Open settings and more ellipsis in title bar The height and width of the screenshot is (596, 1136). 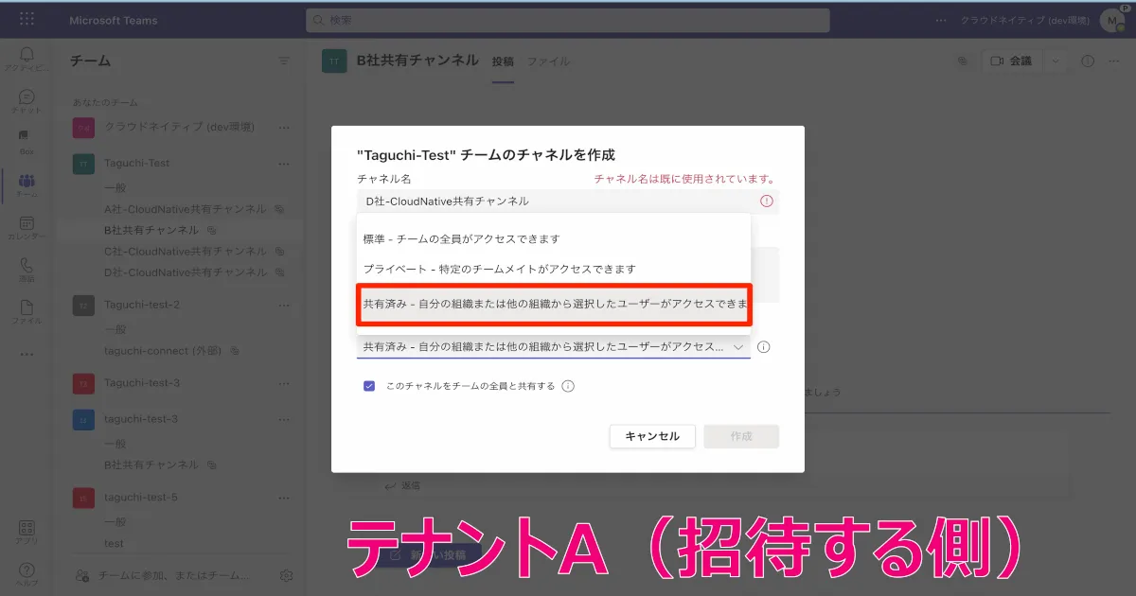pyautogui.click(x=940, y=20)
